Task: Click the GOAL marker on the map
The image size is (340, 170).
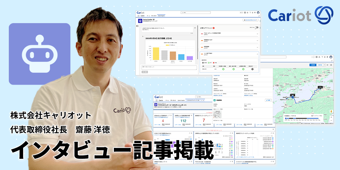Action: click(320, 87)
